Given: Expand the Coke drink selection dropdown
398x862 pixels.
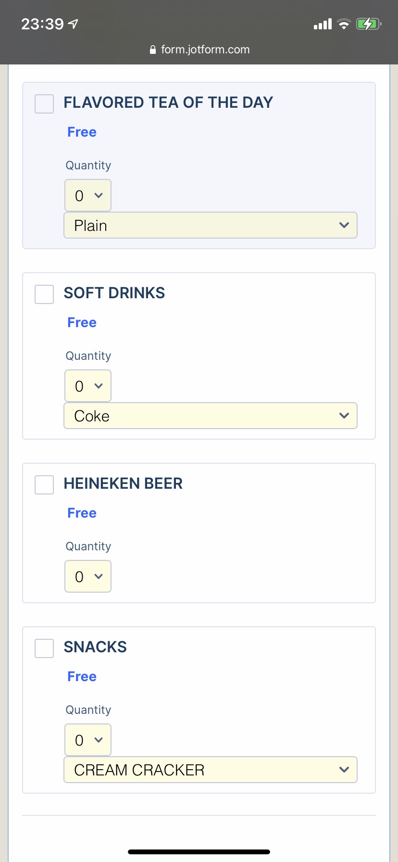Looking at the screenshot, I should [x=211, y=416].
